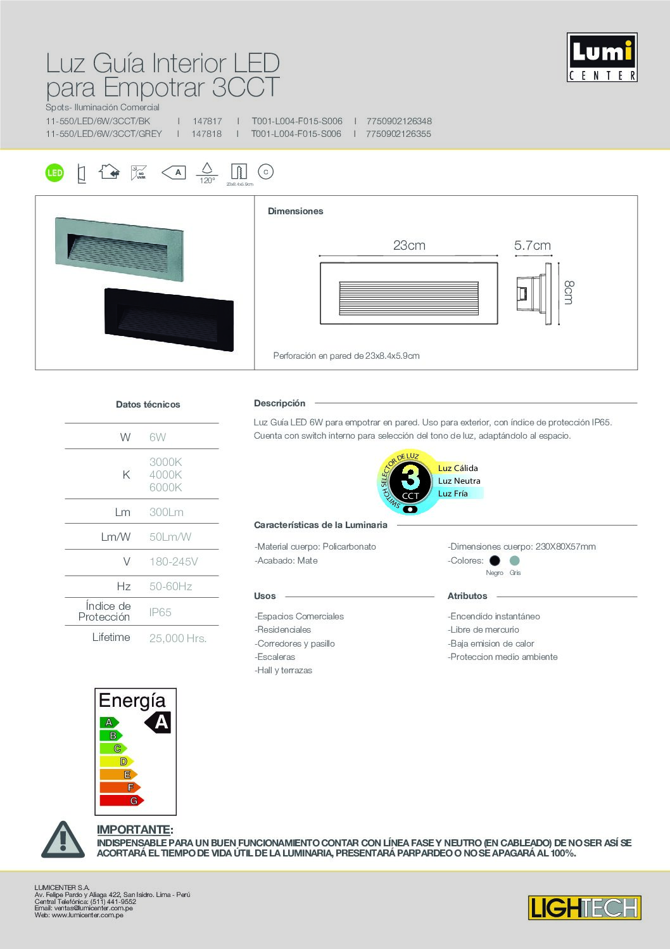The height and width of the screenshot is (949, 670).
Task: Click the green A bar on the energy label
Action: 109,722
